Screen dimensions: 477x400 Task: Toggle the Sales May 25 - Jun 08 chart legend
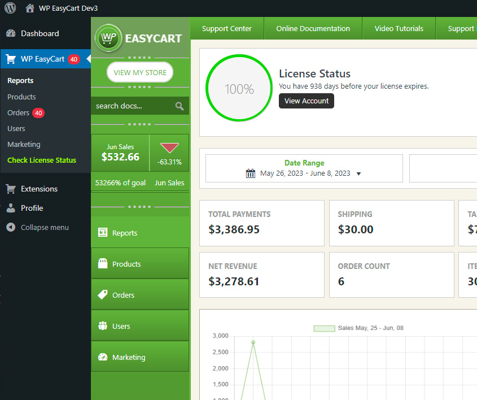tap(358, 328)
